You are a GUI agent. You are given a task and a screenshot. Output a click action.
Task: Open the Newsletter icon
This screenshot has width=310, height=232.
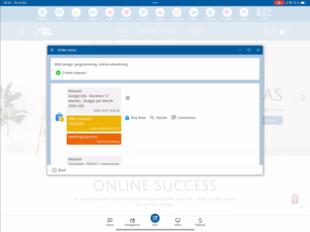(177, 12)
